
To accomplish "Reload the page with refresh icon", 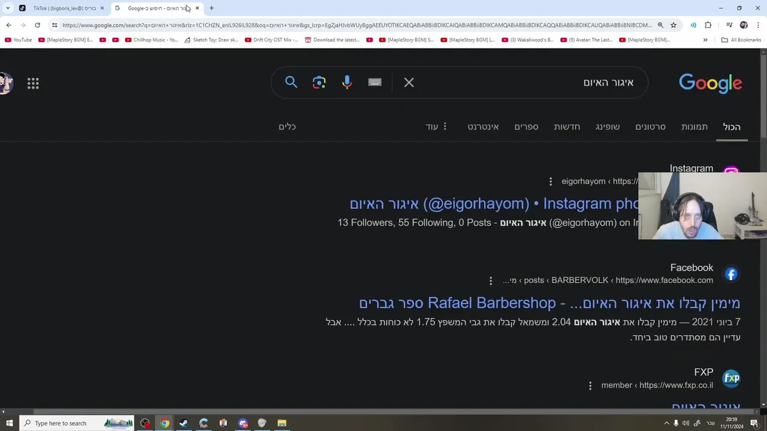I will pos(37,25).
